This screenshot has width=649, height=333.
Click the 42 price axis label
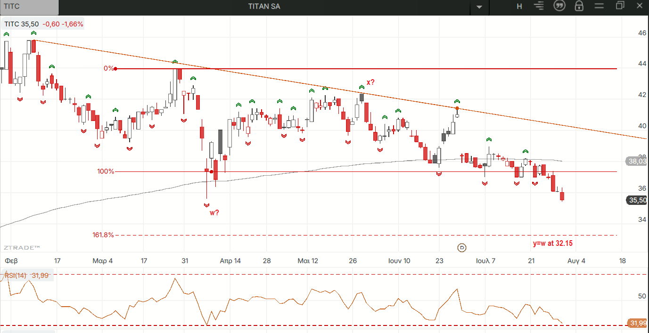[642, 95]
